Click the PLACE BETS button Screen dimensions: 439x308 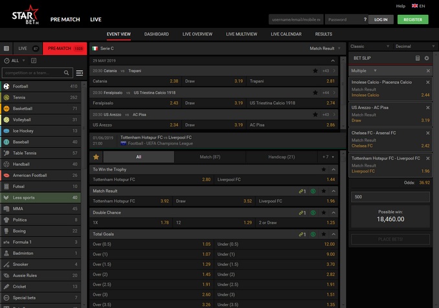[x=390, y=239]
